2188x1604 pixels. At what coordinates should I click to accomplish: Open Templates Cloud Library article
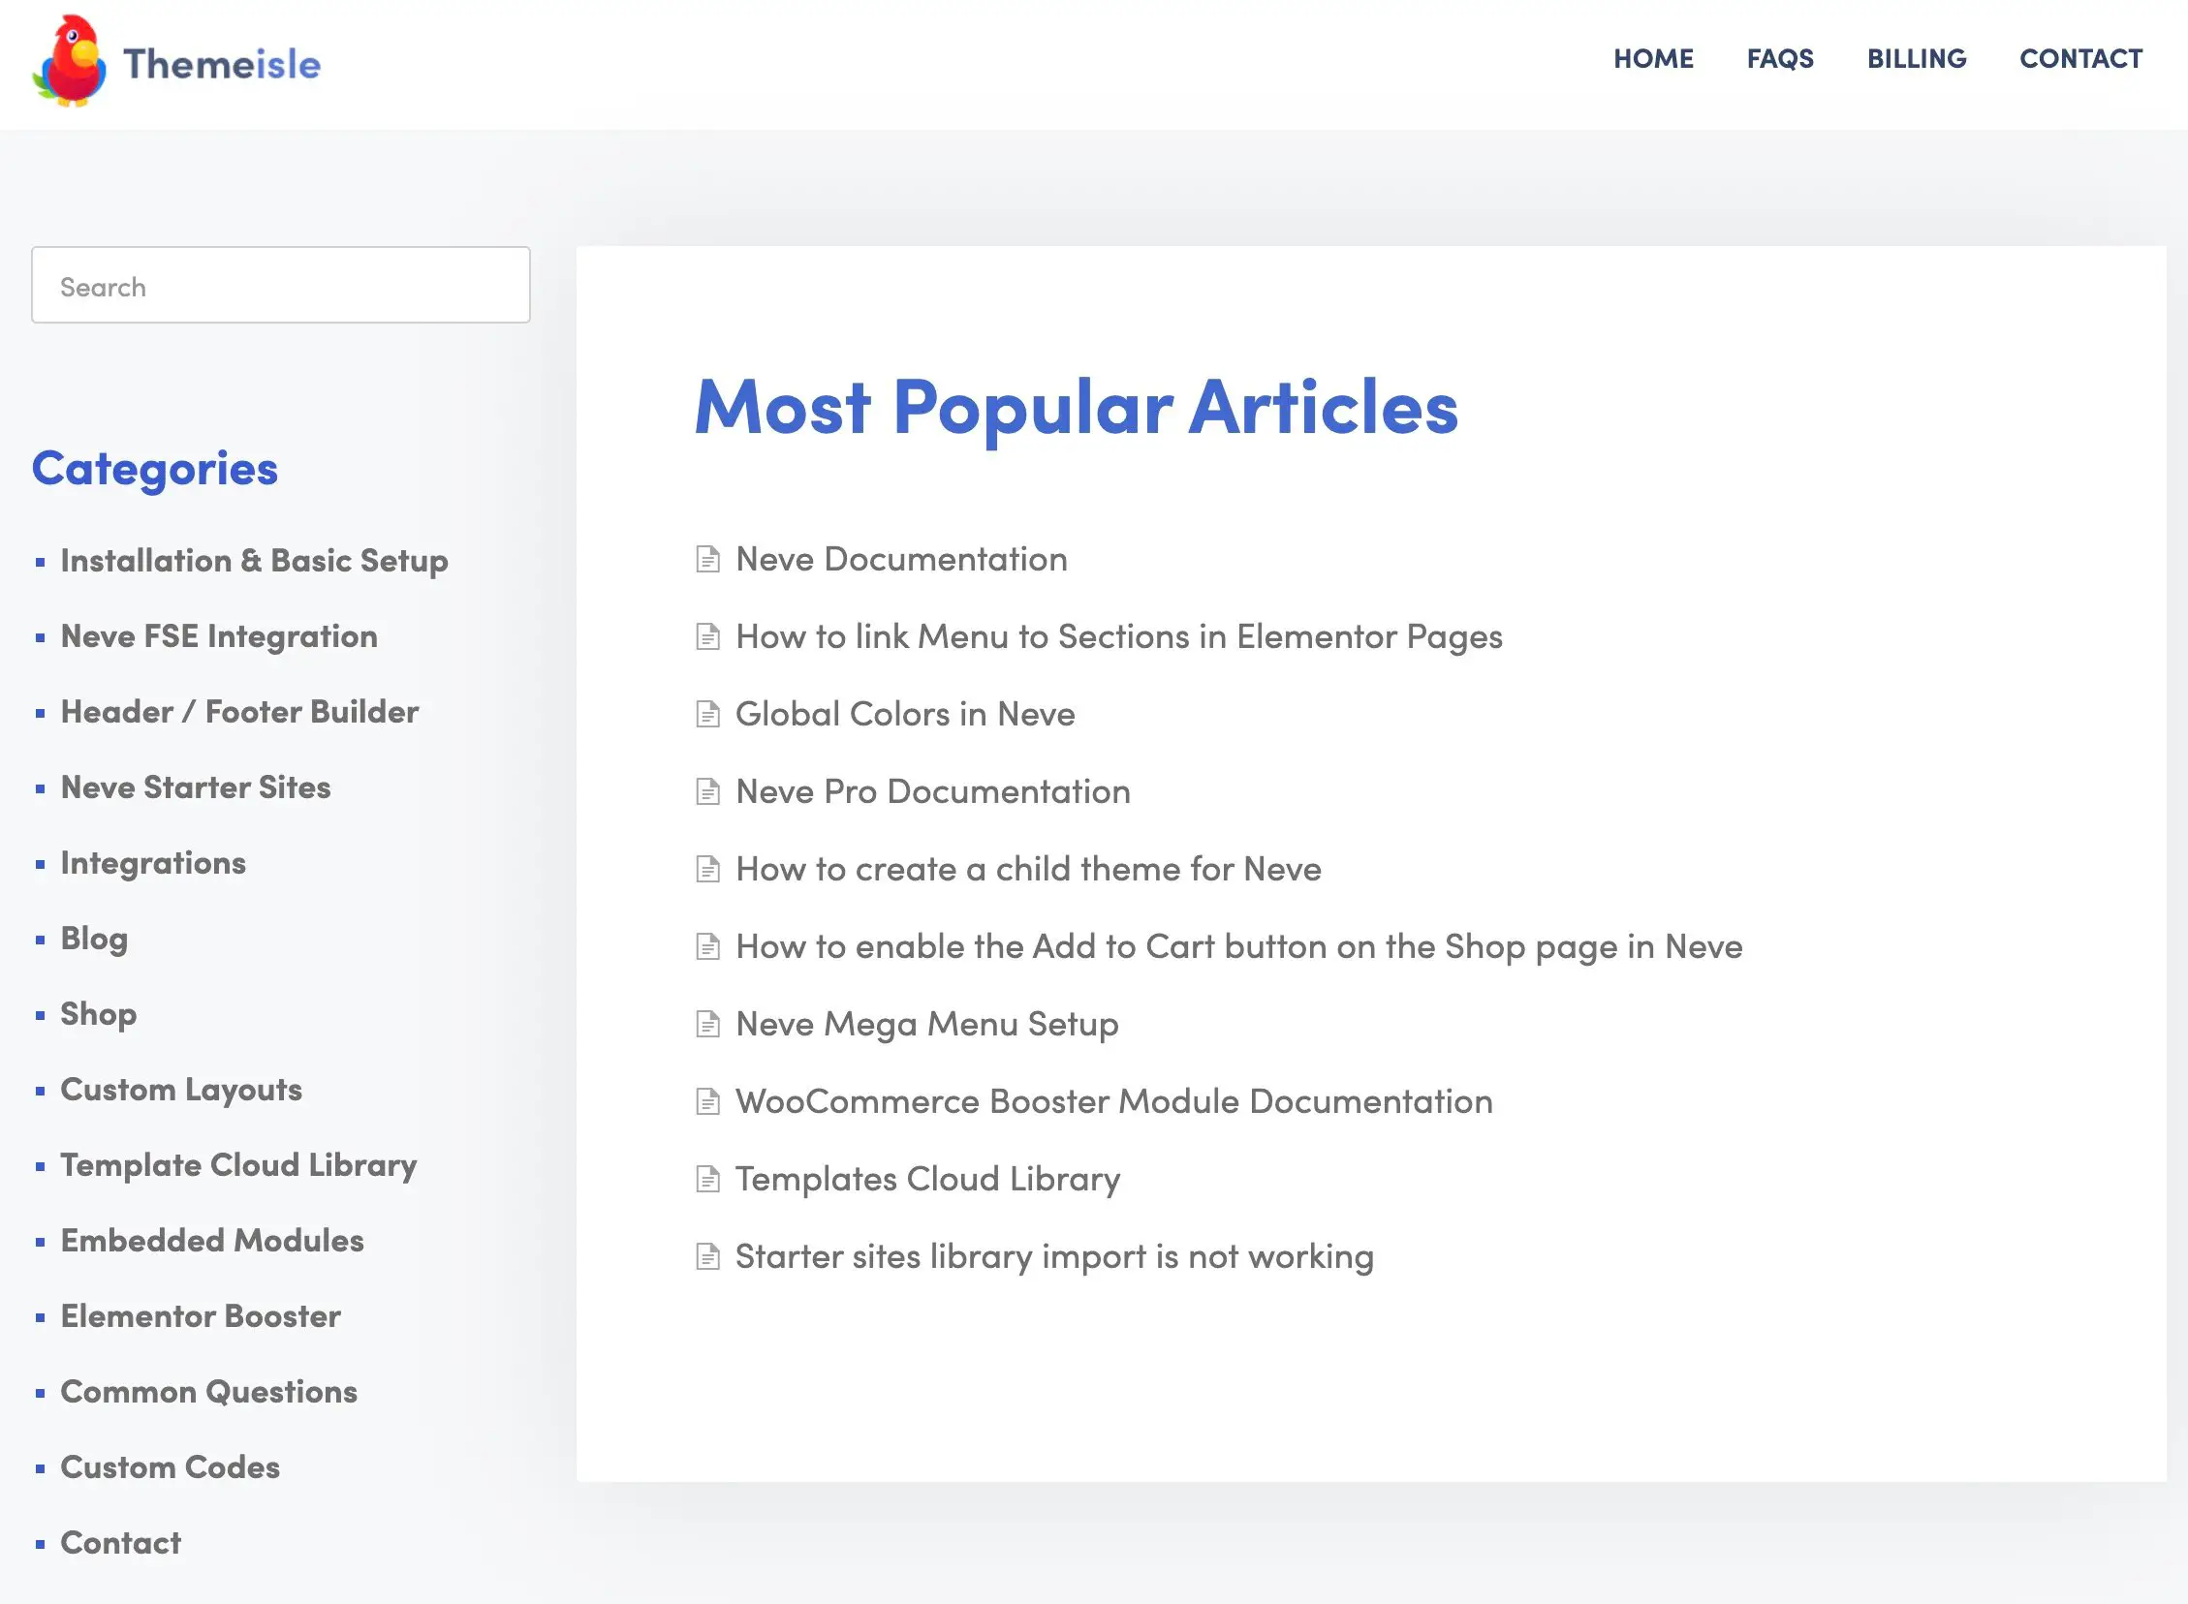927,1180
